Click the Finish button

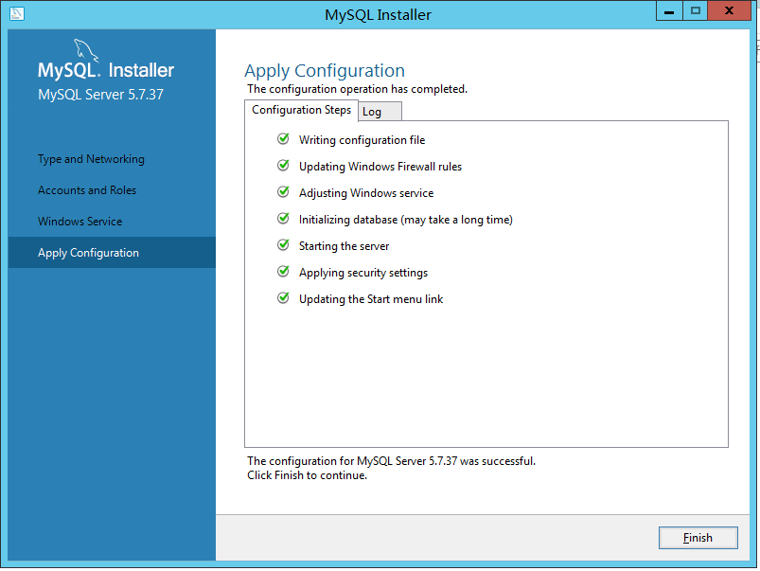click(x=698, y=538)
